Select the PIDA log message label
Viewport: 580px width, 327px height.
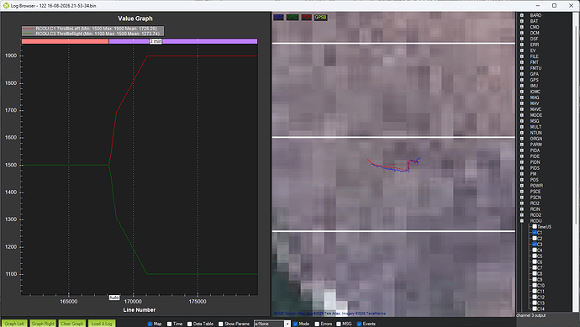pos(535,150)
